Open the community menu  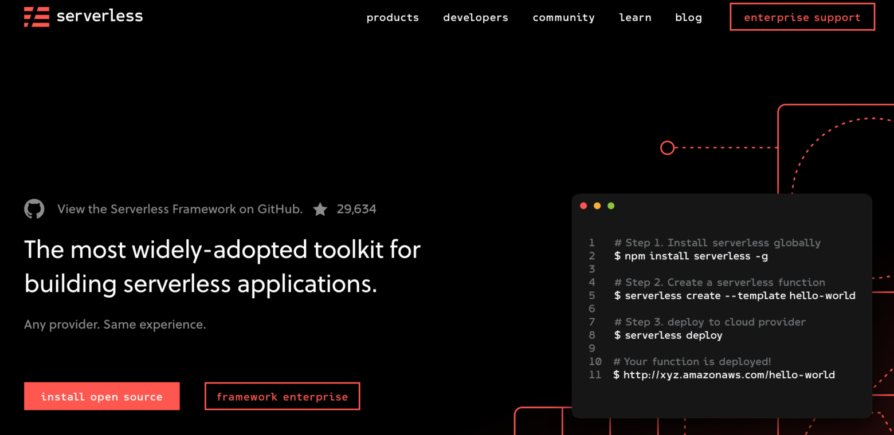coord(564,18)
